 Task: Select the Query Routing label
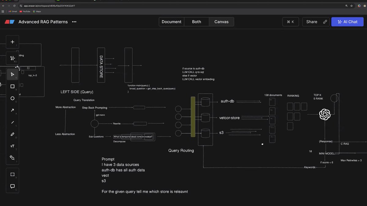[181, 150]
